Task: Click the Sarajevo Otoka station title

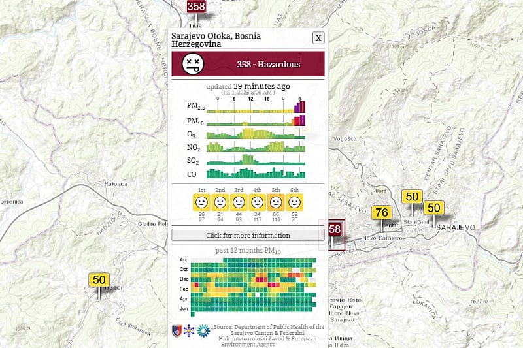Action: 216,40
